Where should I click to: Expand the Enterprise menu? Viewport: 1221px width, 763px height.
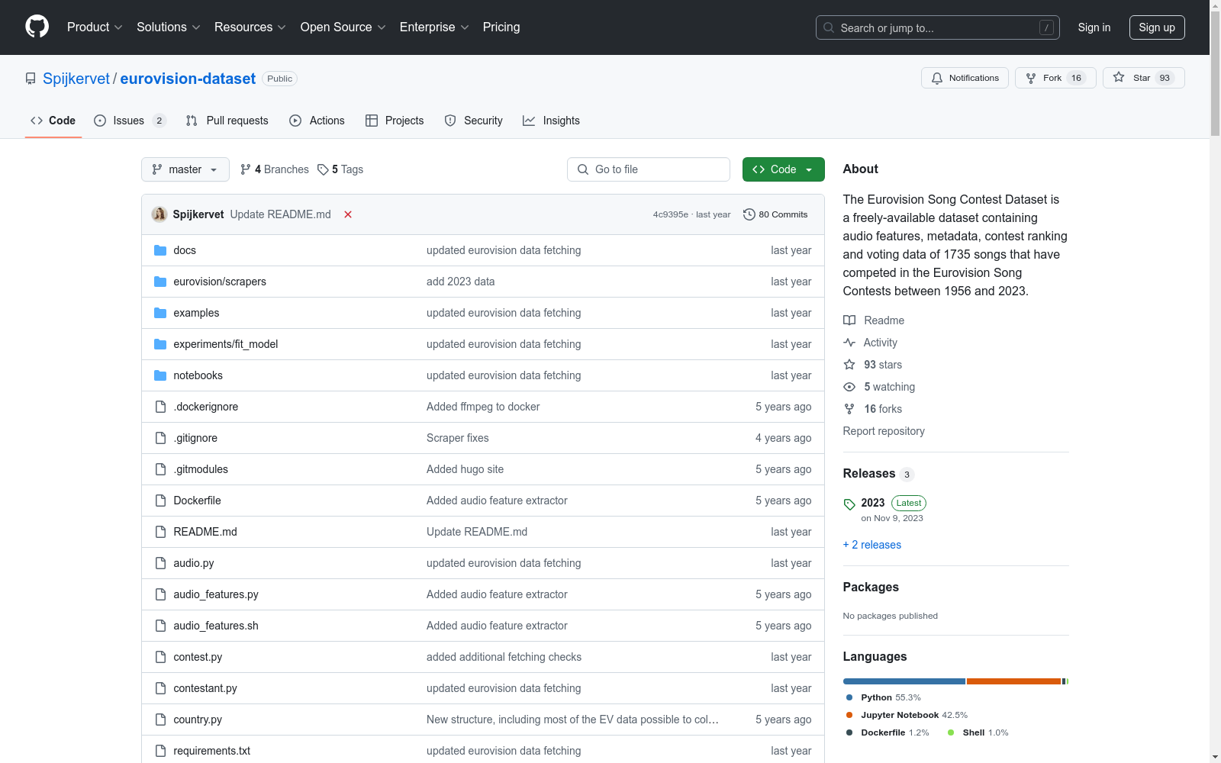point(434,27)
